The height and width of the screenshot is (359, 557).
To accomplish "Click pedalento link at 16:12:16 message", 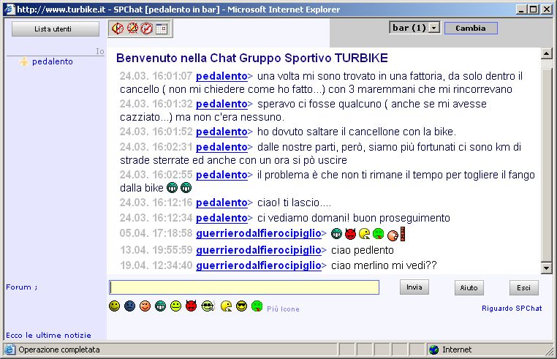I will click(x=221, y=203).
